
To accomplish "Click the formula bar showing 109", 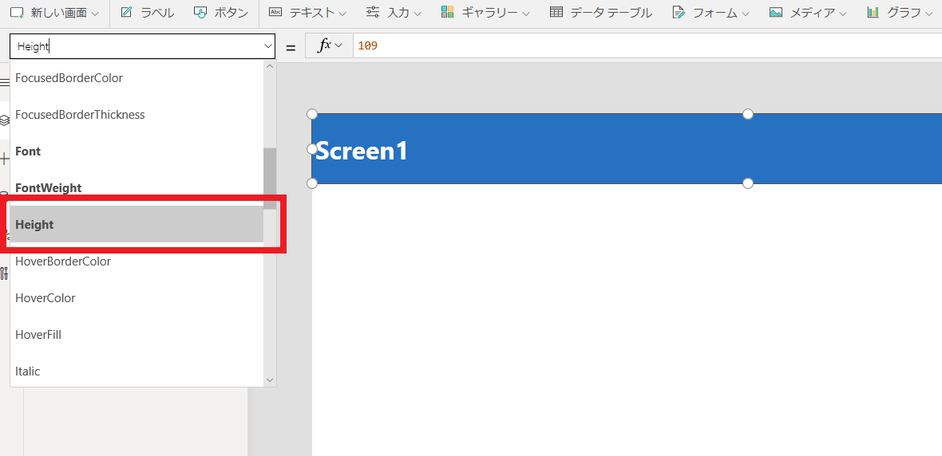I will (647, 45).
